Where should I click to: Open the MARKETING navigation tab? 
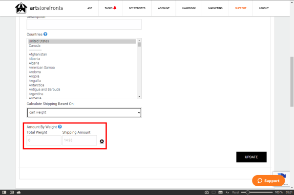click(214, 8)
